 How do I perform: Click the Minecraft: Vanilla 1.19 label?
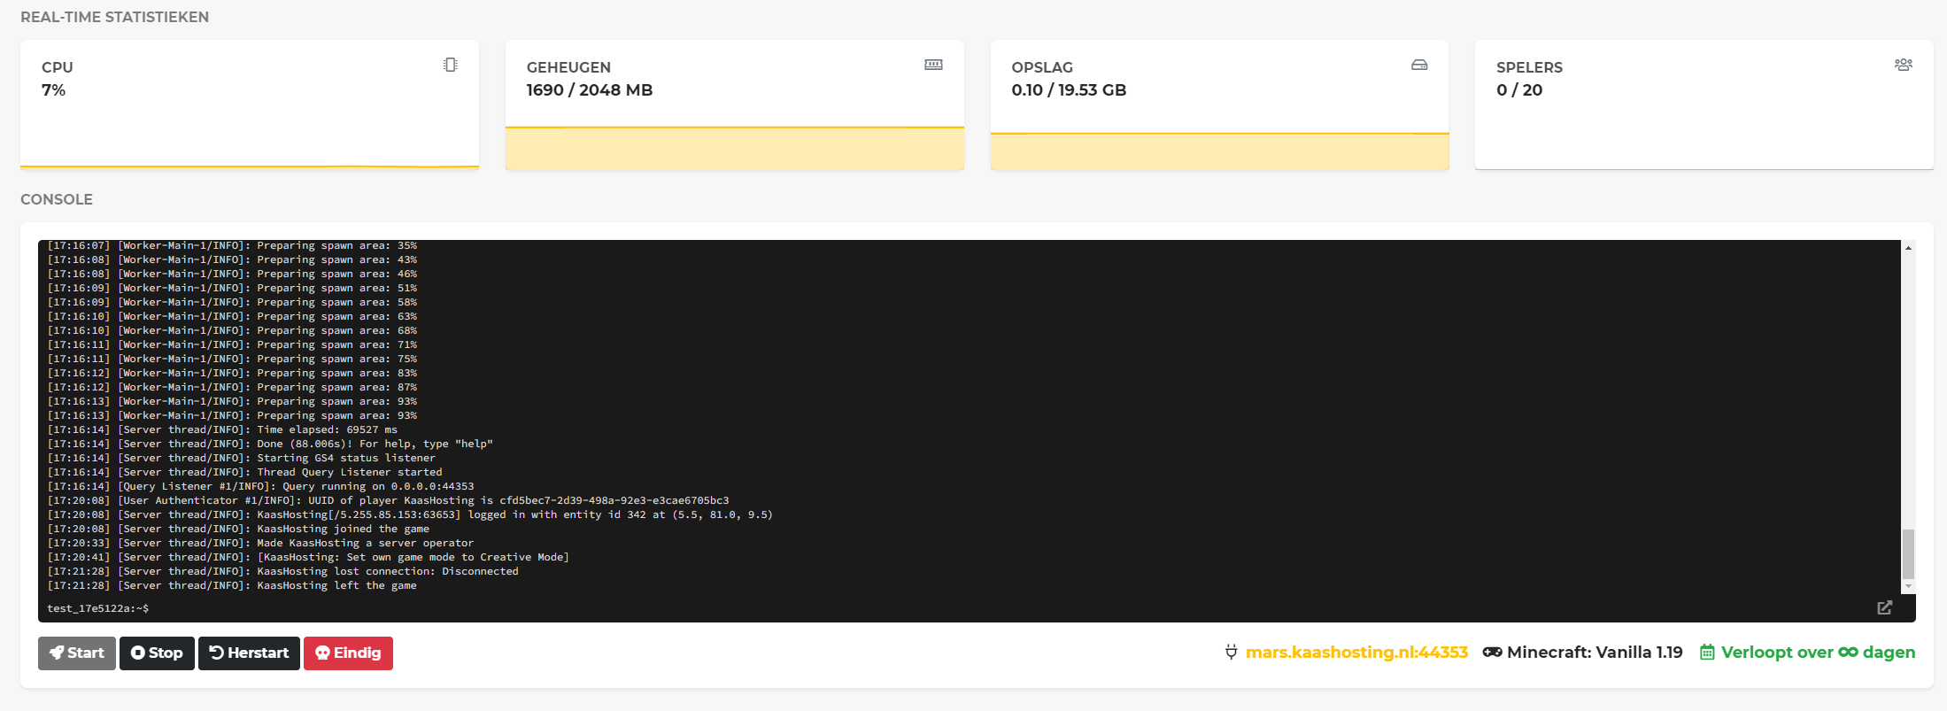pyautogui.click(x=1594, y=653)
